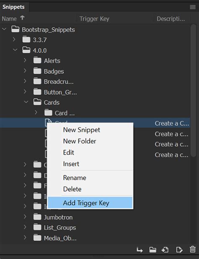
Task: Click the Edit Snippet pencil icon
Action: tap(179, 250)
